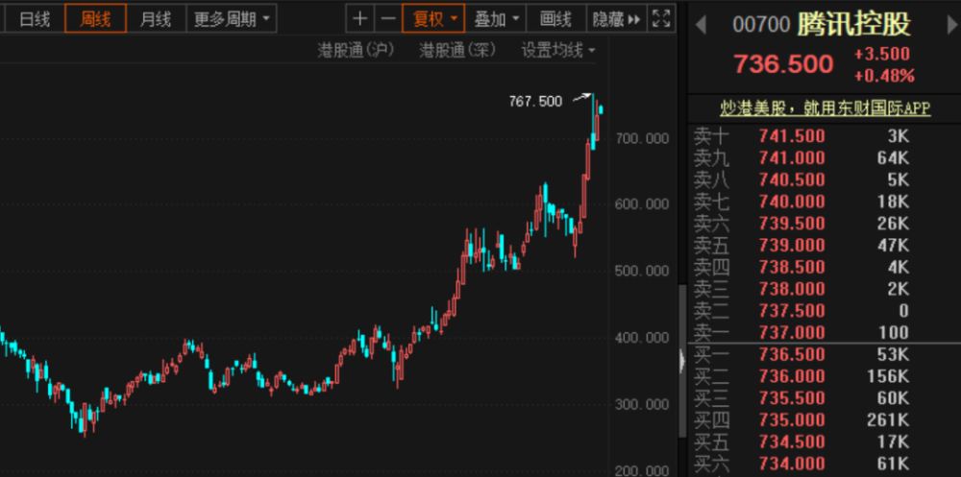The width and height of the screenshot is (961, 477).
Task: Select 卖二 ask price 737.500
Action: pos(792,310)
